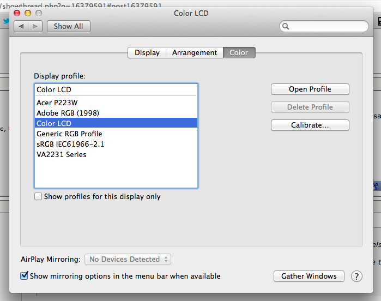This screenshot has height=301, width=381.
Task: Open help with the question mark button
Action: coord(356,276)
